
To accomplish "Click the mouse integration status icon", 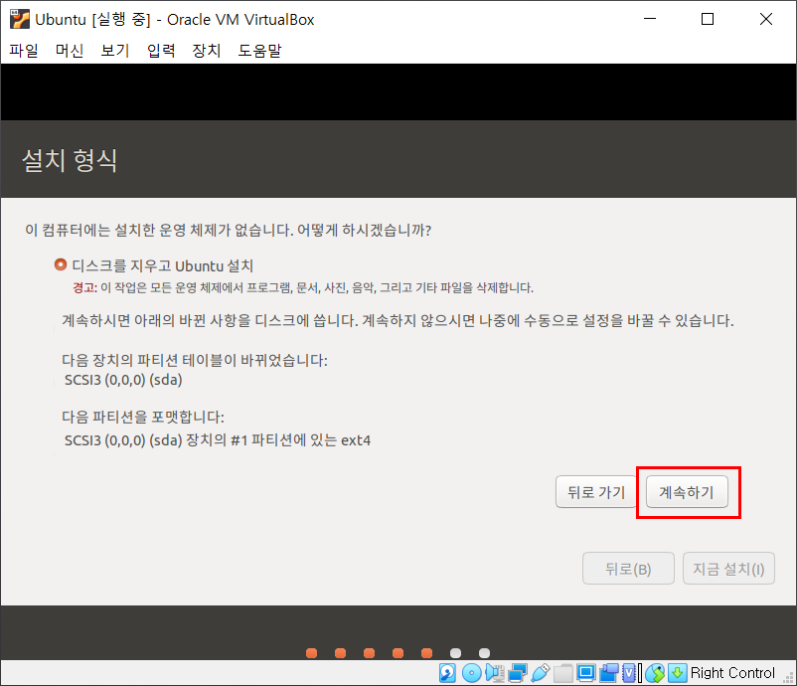I will 656,673.
